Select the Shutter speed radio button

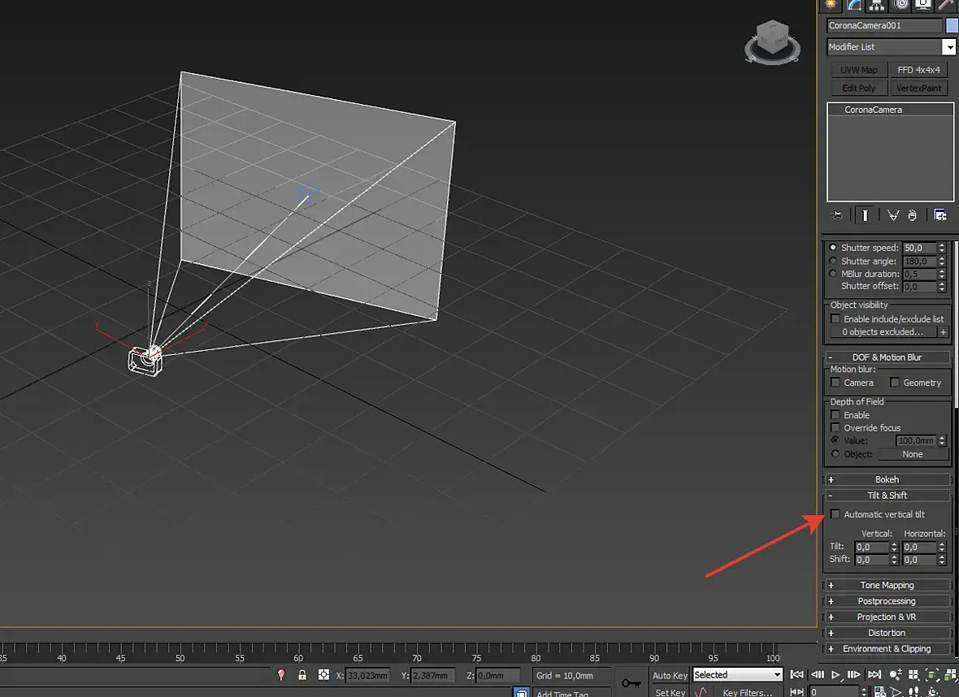point(833,248)
